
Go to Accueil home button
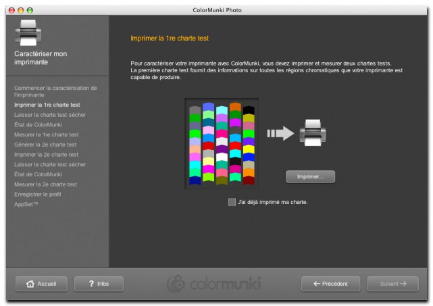point(41,284)
